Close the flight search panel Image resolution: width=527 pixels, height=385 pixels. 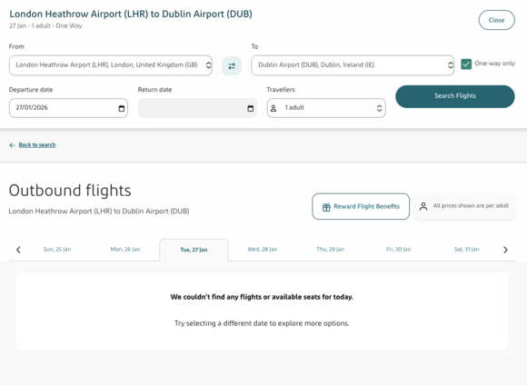pyautogui.click(x=496, y=20)
